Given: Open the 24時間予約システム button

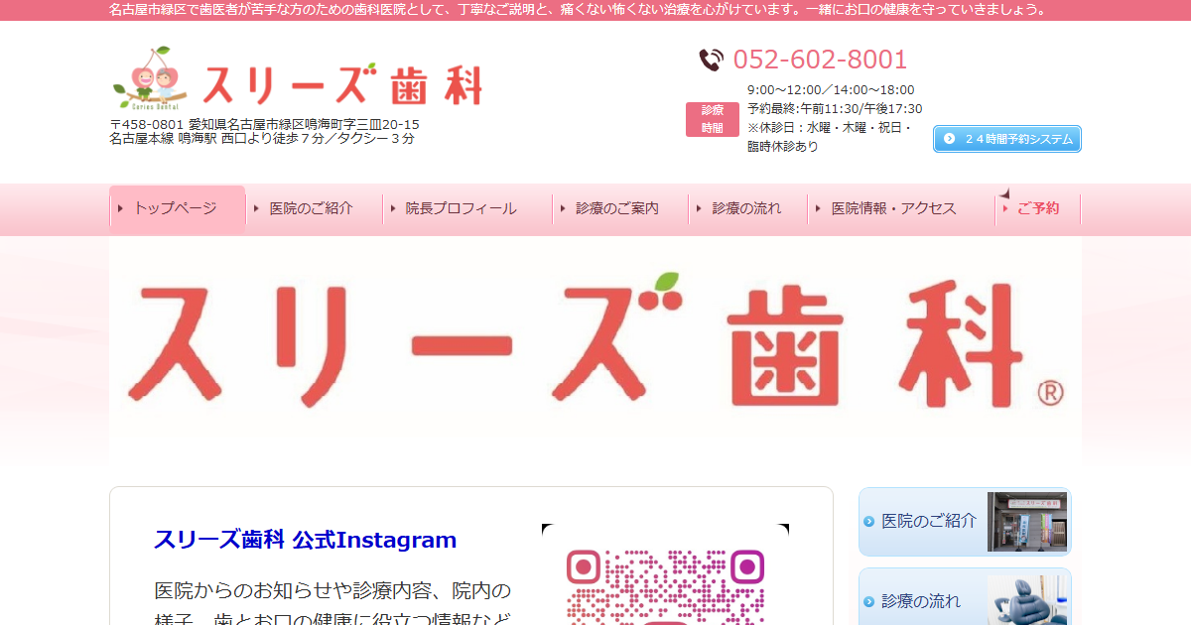Looking at the screenshot, I should coord(1006,139).
